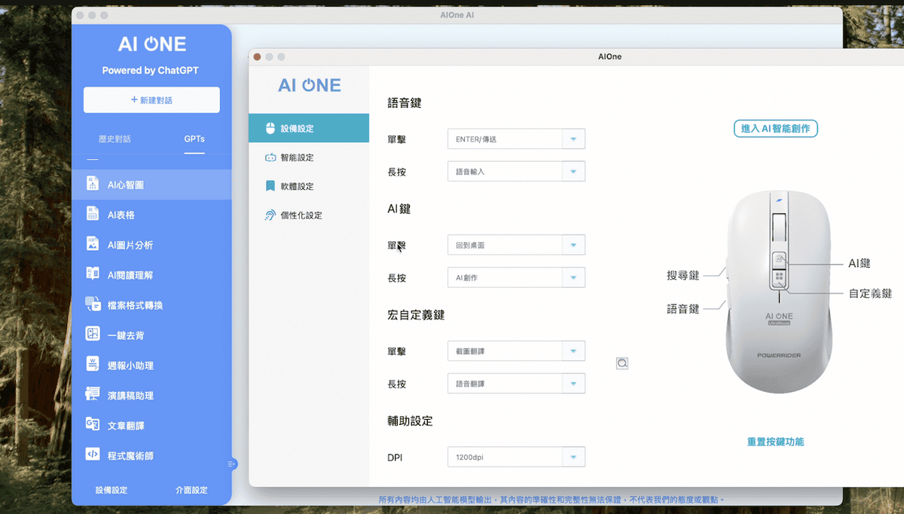Click the white mouse product image
Screen dimensions: 904x514
(x=779, y=291)
